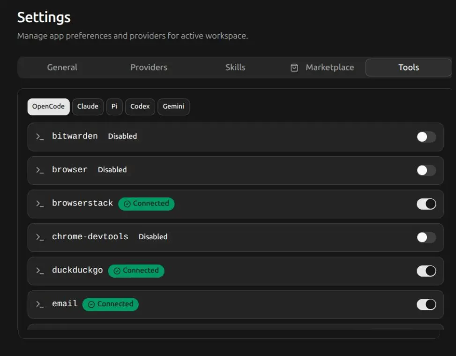Open the Skills tab
This screenshot has width=456, height=356.
click(x=235, y=68)
